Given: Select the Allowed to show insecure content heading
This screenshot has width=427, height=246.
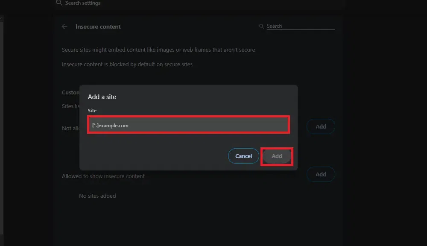Looking at the screenshot, I should [x=103, y=176].
